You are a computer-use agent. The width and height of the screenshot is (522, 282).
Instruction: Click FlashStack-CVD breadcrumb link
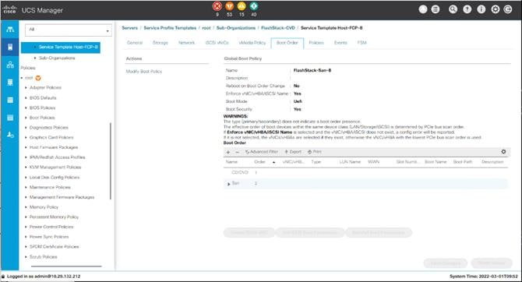tap(278, 28)
